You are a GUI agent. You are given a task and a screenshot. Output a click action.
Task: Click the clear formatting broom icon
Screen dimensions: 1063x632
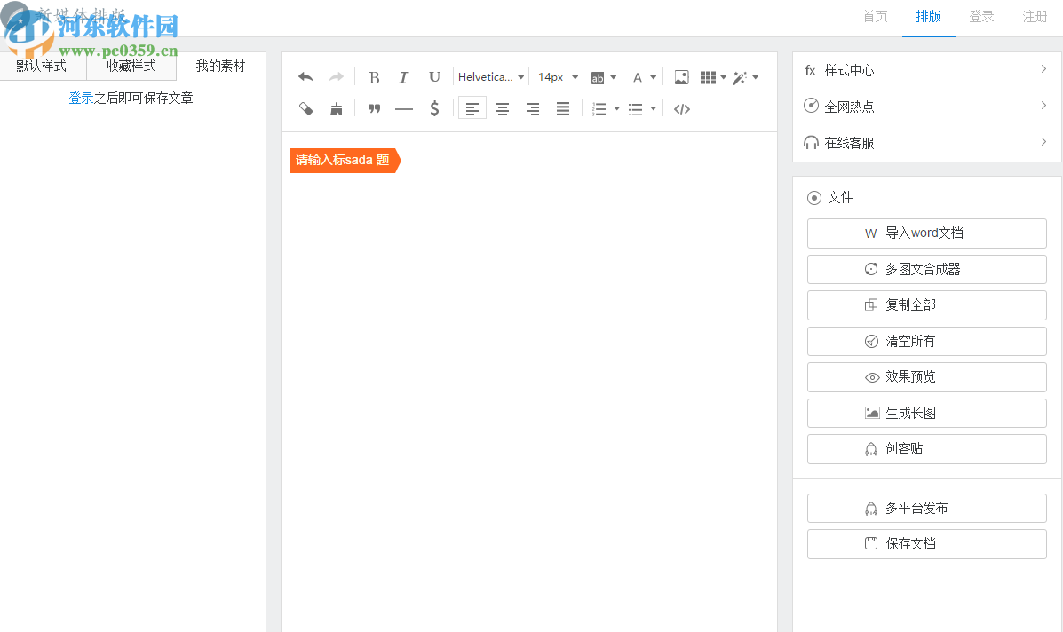pos(337,108)
